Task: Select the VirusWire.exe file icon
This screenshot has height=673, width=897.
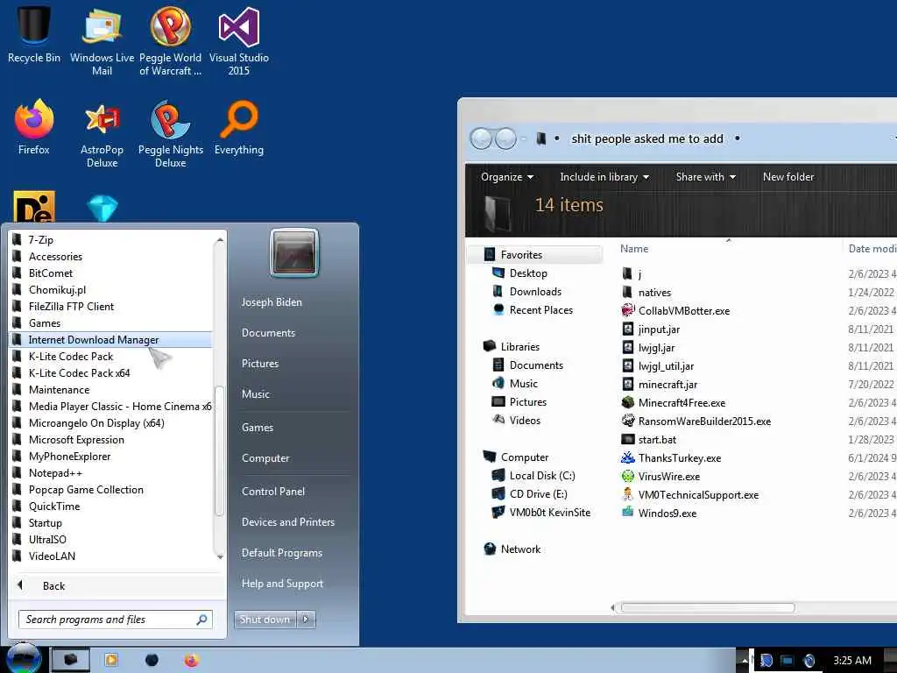Action: click(x=627, y=476)
